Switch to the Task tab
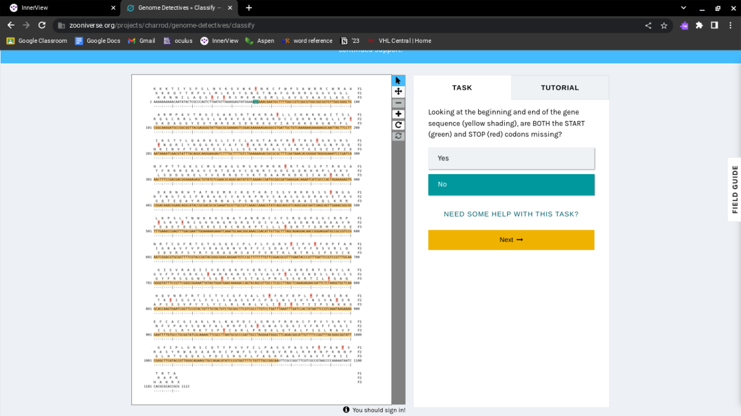Viewport: 741px width, 416px height. [462, 88]
